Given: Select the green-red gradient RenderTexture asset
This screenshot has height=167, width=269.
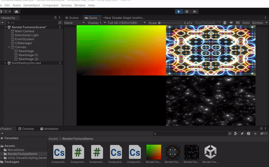Looking at the screenshot, I should [153, 154].
